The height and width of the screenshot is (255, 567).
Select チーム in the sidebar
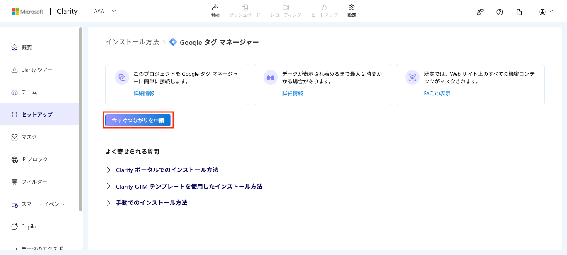click(x=39, y=92)
